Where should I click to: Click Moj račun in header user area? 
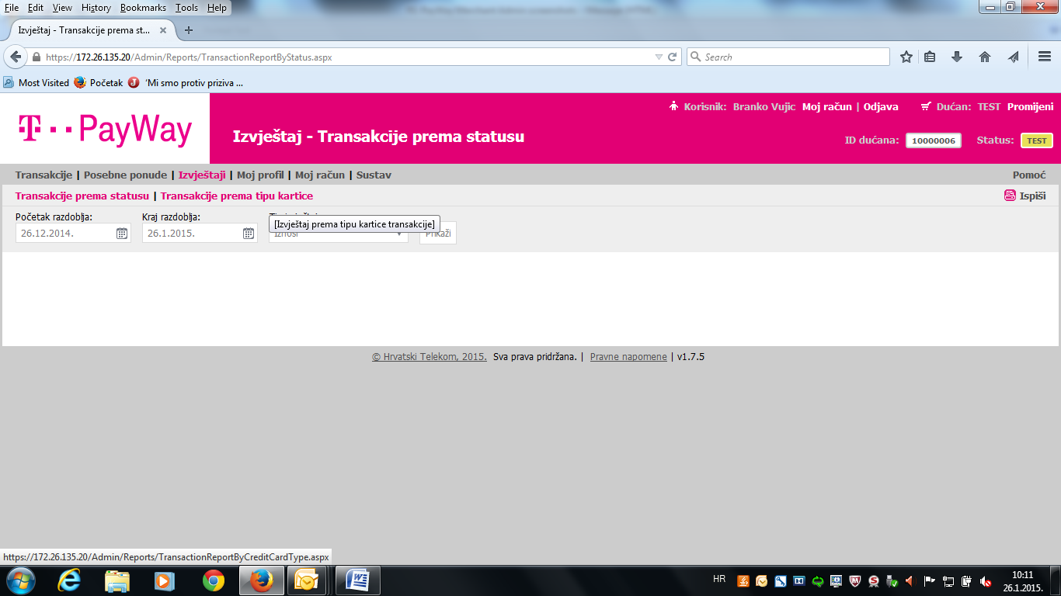(x=826, y=106)
